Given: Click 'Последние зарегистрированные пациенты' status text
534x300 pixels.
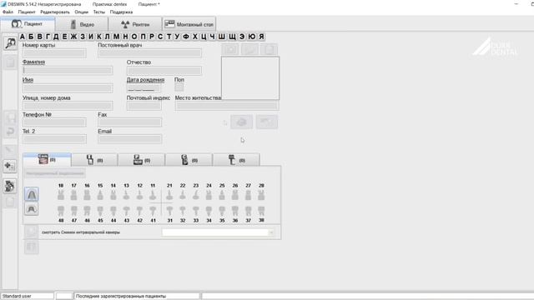Looking at the screenshot, I should click(x=121, y=297).
